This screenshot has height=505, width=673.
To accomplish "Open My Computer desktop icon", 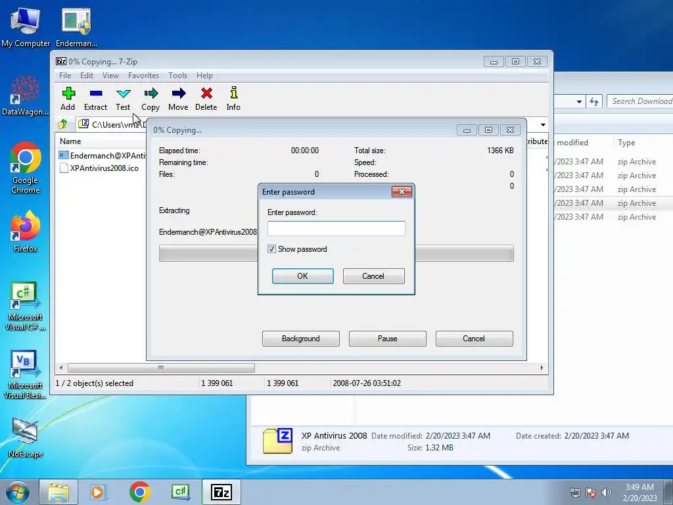I will (26, 26).
